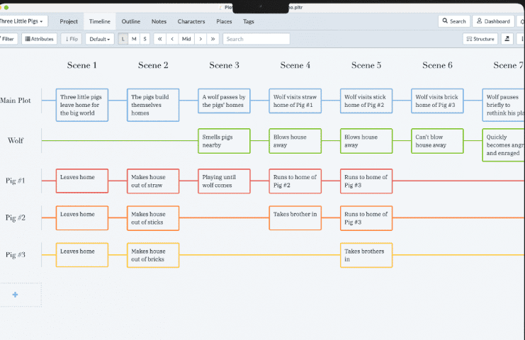This screenshot has height=340, width=525.
Task: Click the timeline Search input field
Action: click(256, 39)
